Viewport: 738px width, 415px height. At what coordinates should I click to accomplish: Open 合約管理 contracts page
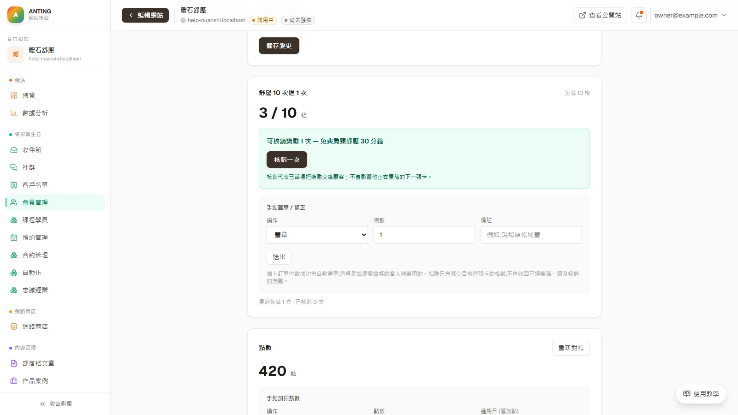point(55,255)
